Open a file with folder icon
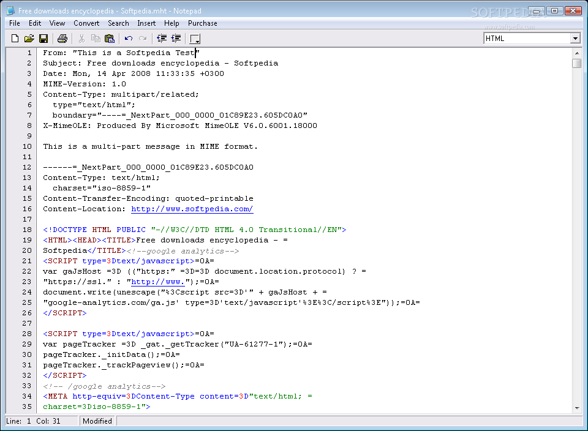The height and width of the screenshot is (431, 588). pyautogui.click(x=29, y=38)
